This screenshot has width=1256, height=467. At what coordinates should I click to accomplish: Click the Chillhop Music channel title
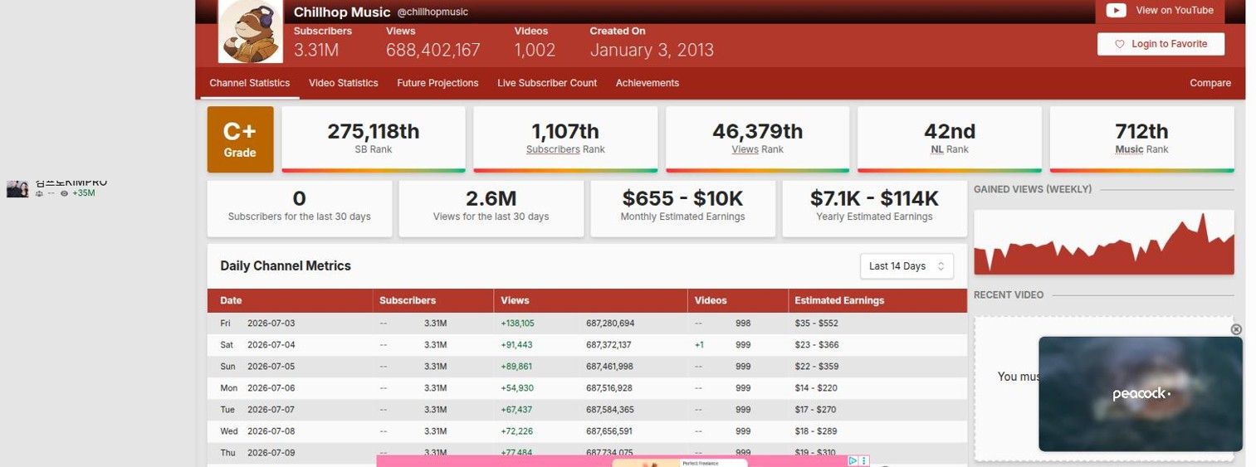[342, 12]
